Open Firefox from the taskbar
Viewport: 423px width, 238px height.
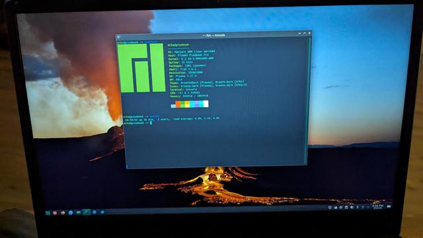point(63,213)
